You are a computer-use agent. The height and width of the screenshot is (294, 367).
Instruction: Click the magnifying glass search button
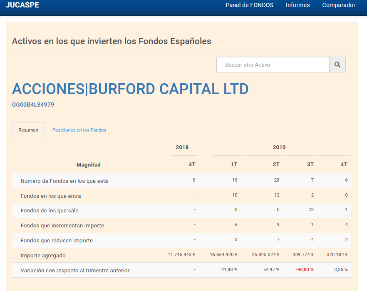point(337,65)
